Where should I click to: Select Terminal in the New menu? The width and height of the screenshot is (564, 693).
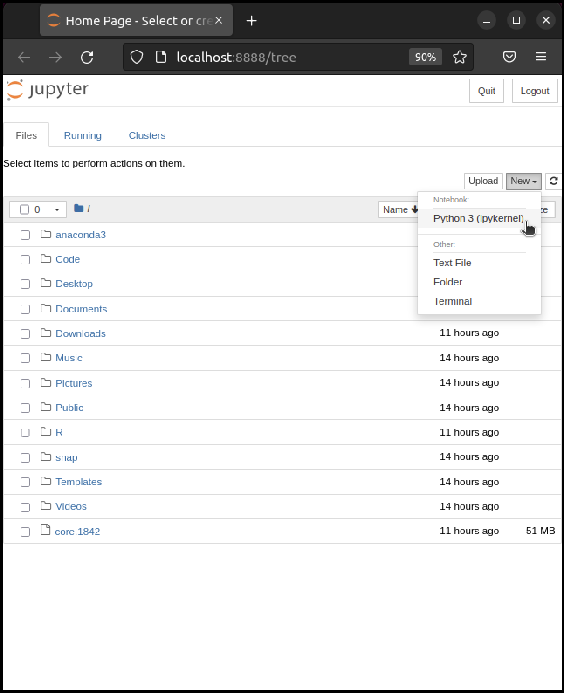click(x=452, y=301)
